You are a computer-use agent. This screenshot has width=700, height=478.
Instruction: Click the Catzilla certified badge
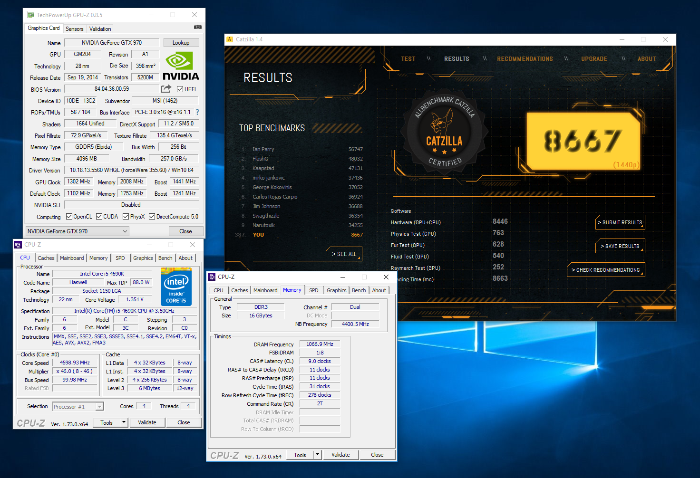click(444, 132)
